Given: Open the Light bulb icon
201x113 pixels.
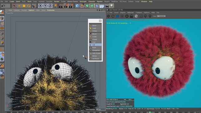Looking at the screenshot, I should coord(112,6).
